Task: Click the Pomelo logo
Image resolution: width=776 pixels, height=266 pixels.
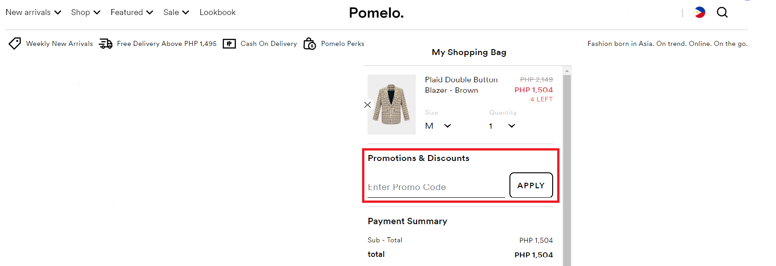Action: [376, 13]
